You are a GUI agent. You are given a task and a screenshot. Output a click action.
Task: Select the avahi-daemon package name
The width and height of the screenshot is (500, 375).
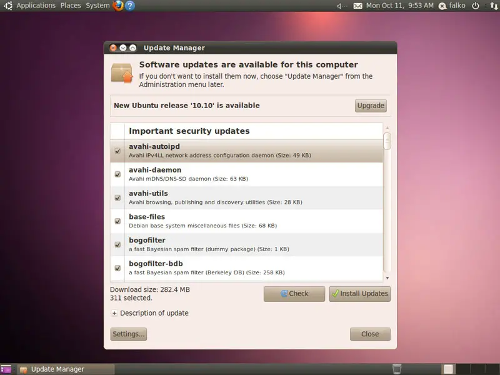click(155, 170)
